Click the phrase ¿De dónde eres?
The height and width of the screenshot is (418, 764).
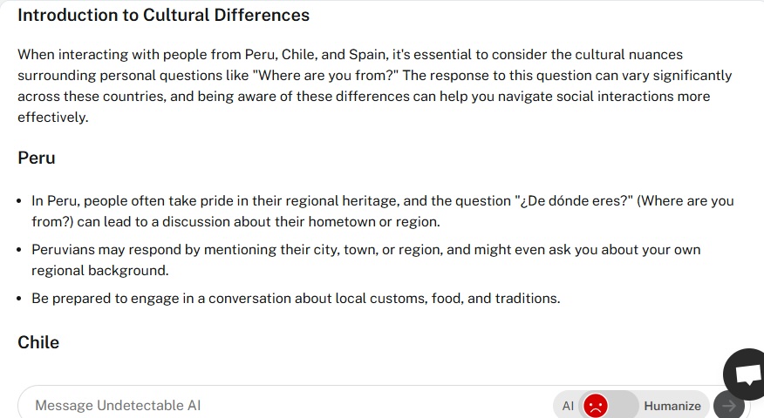tap(574, 201)
